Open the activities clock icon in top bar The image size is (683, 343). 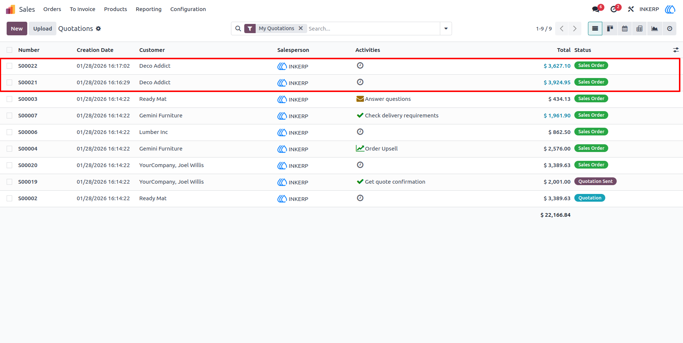(x=614, y=9)
